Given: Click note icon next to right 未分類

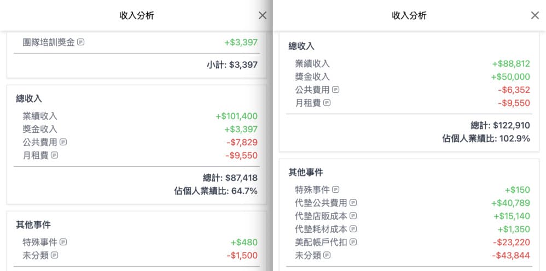Looking at the screenshot, I should pos(327,255).
